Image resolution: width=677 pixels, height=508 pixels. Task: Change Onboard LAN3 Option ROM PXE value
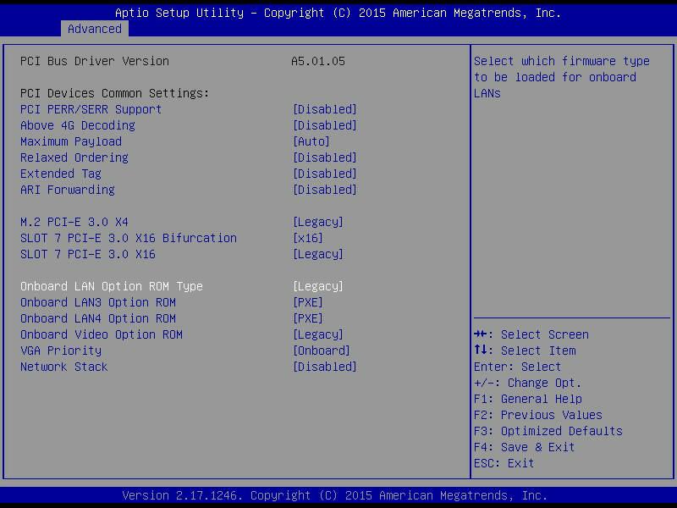point(307,302)
